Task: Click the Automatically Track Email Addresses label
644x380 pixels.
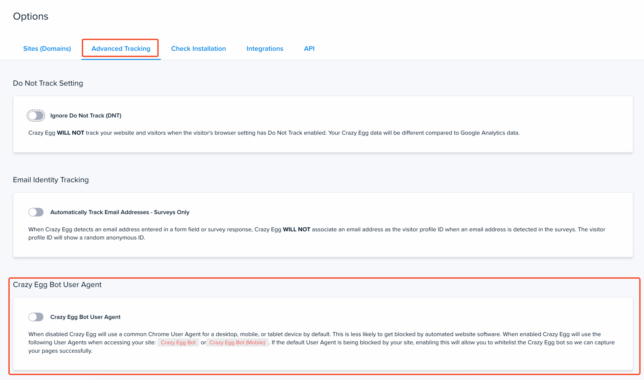Action: coord(119,212)
